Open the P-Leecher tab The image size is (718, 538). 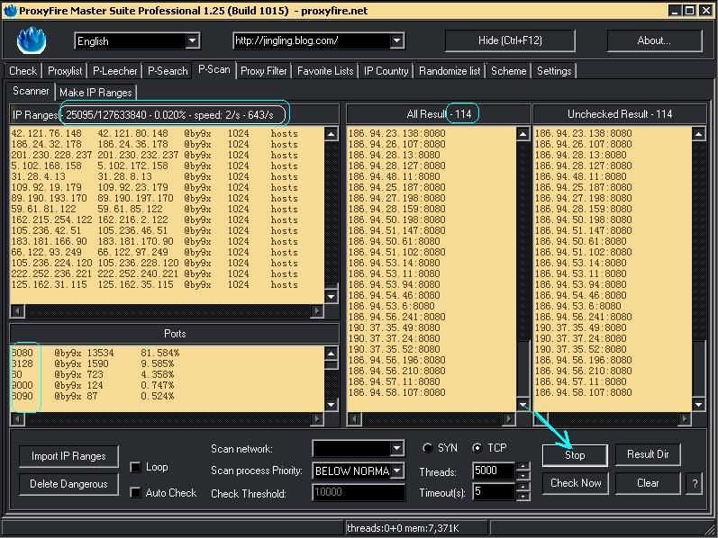(x=115, y=71)
